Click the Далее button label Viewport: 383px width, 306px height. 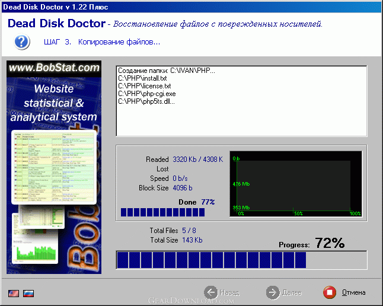click(292, 292)
